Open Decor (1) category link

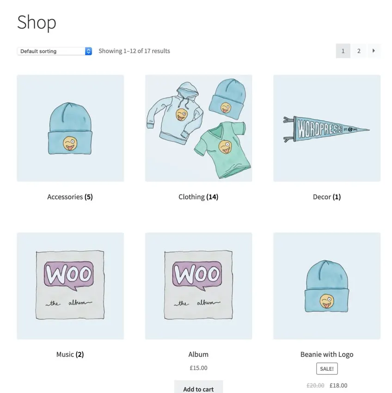coord(327,197)
